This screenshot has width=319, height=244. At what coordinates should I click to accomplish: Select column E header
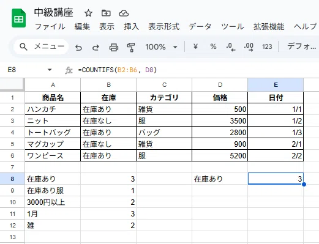[276, 85]
